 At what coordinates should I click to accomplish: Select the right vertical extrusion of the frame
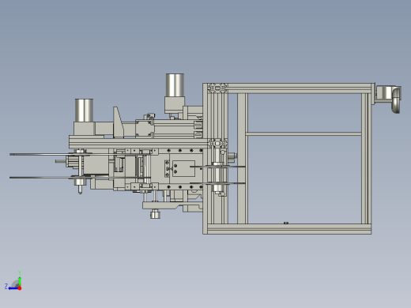[x=367, y=158]
